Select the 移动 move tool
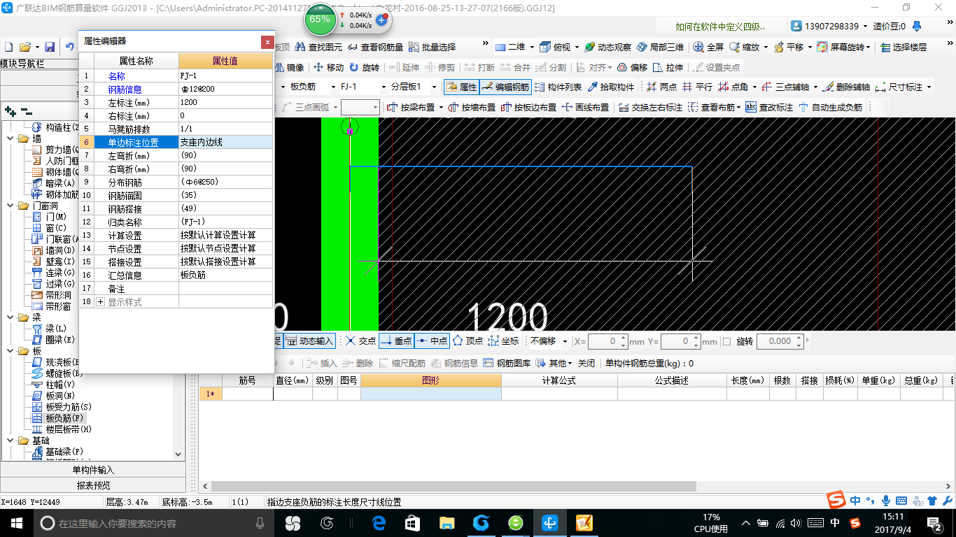This screenshot has height=537, width=956. coord(328,67)
